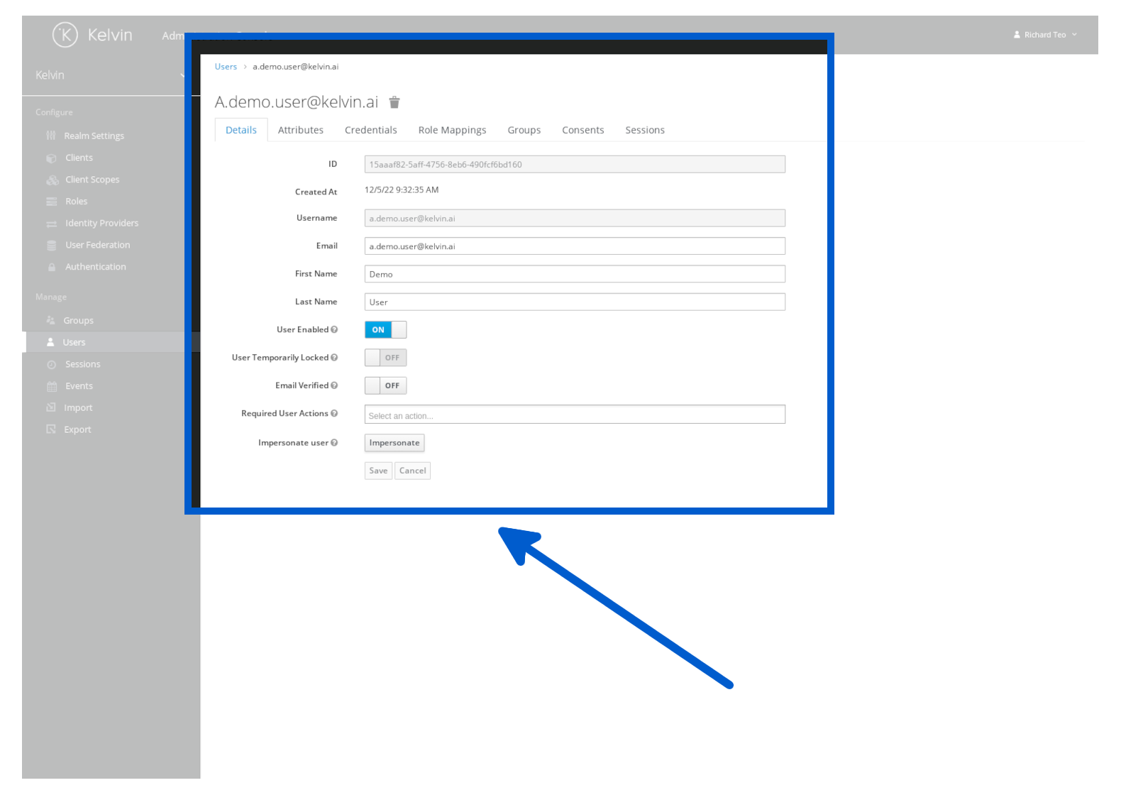Viewport: 1121px width, 795px height.
Task: Toggle User Enabled switch off
Action: click(385, 329)
